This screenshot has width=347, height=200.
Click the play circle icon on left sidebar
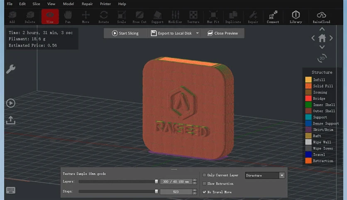pos(11,103)
